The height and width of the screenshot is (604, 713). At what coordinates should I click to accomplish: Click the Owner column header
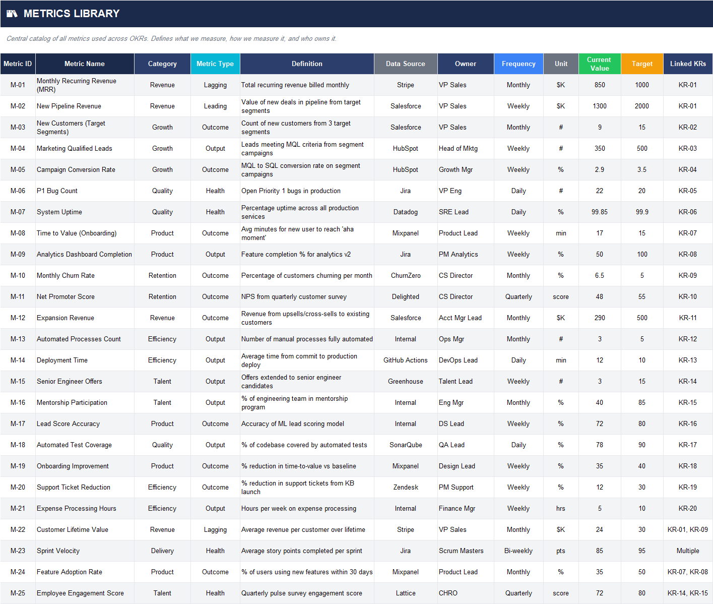click(466, 64)
